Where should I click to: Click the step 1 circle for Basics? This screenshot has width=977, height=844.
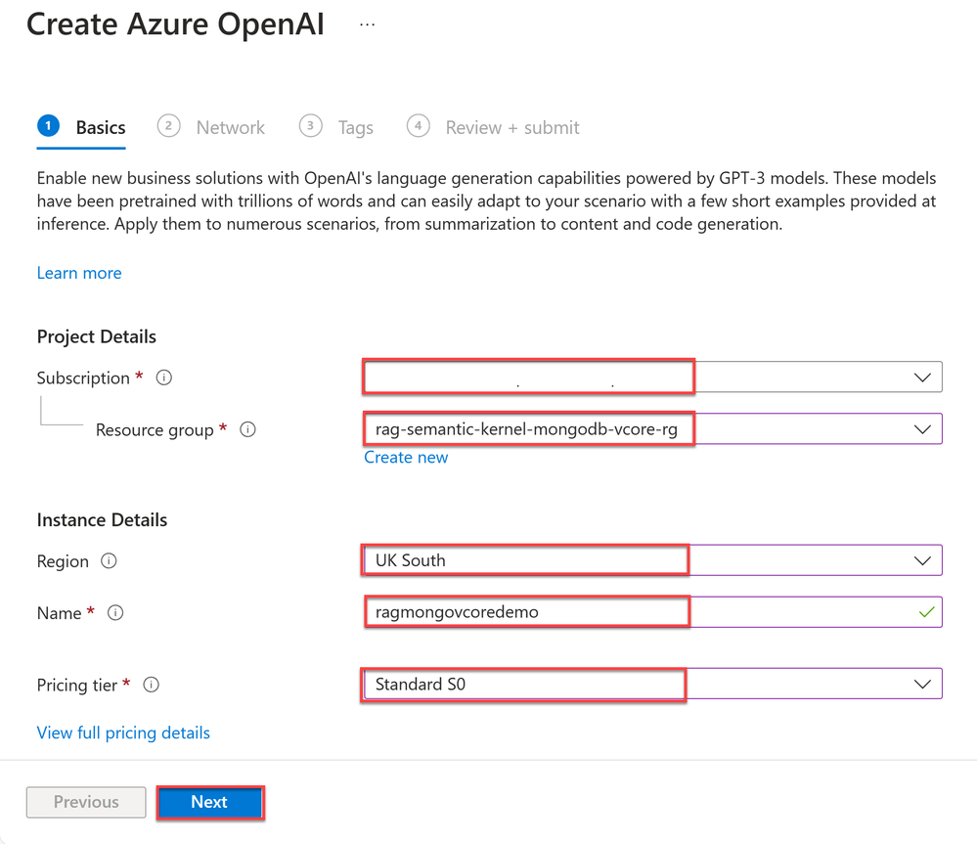coord(48,125)
